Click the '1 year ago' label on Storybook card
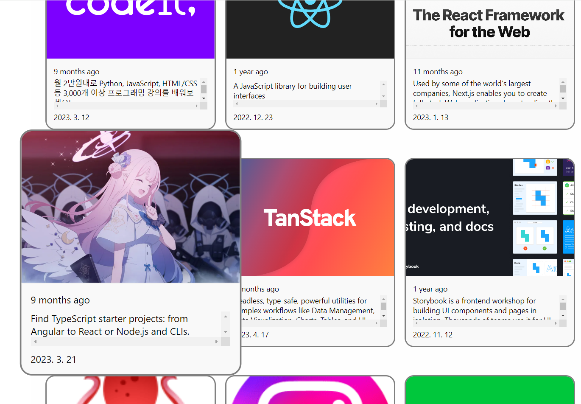 430,289
